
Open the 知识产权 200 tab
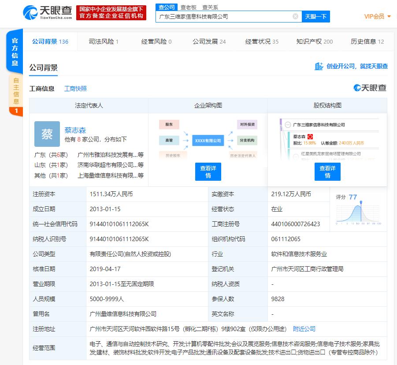tap(315, 41)
